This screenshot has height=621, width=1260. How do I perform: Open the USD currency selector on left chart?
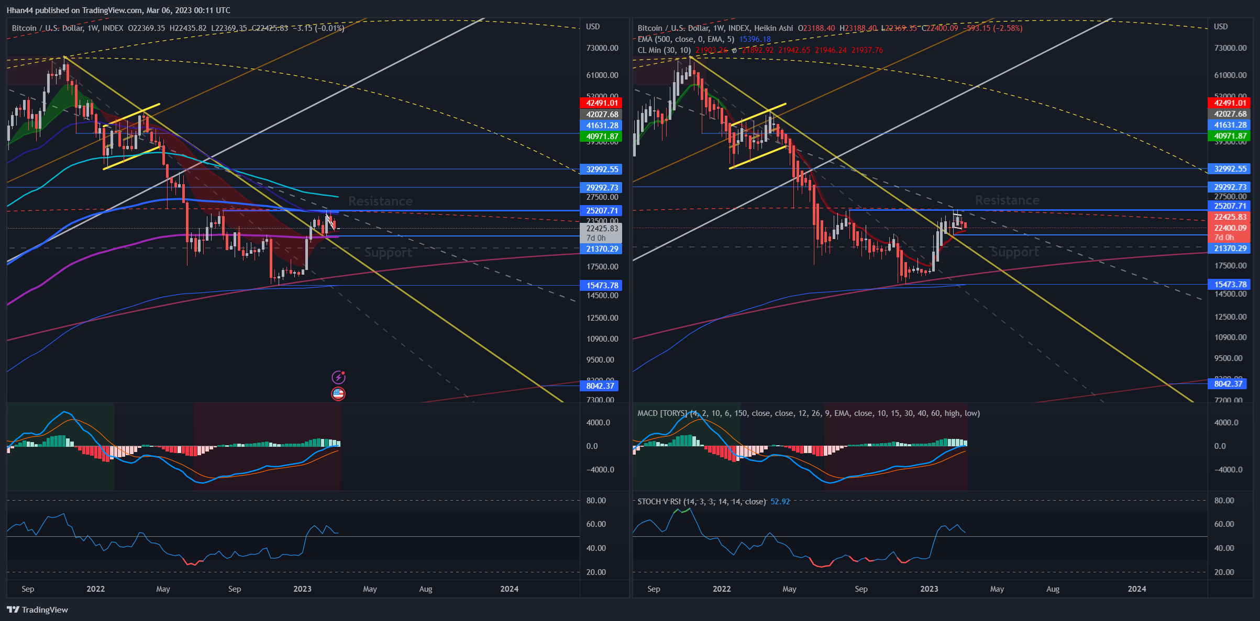click(x=593, y=27)
